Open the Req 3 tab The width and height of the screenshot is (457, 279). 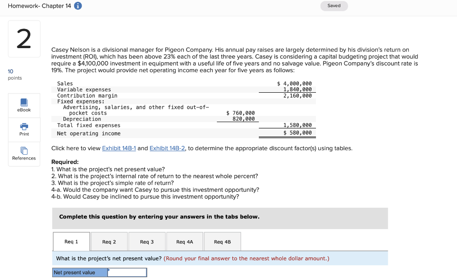(x=147, y=241)
